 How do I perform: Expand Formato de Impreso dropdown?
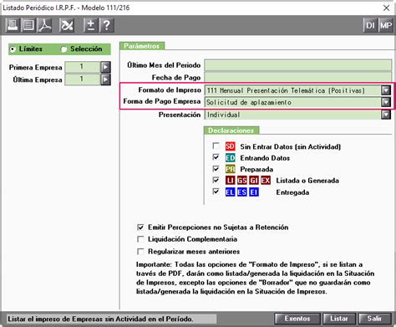pyautogui.click(x=386, y=90)
